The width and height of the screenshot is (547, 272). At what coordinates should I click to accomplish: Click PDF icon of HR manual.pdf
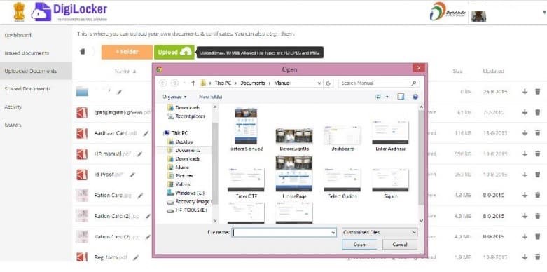pos(82,154)
